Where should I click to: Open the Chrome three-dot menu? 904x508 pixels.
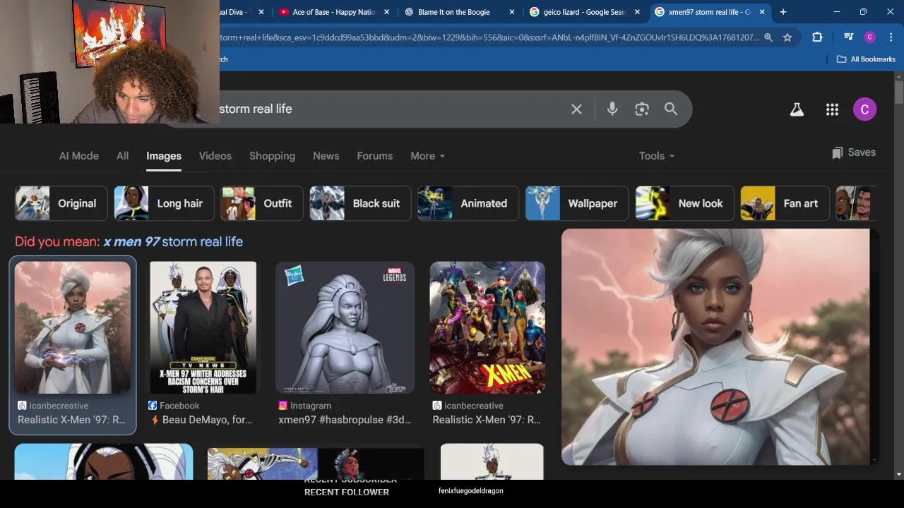(x=890, y=37)
